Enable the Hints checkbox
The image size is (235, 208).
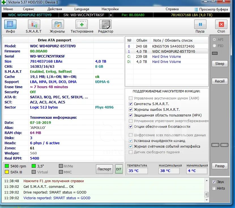[214, 188]
